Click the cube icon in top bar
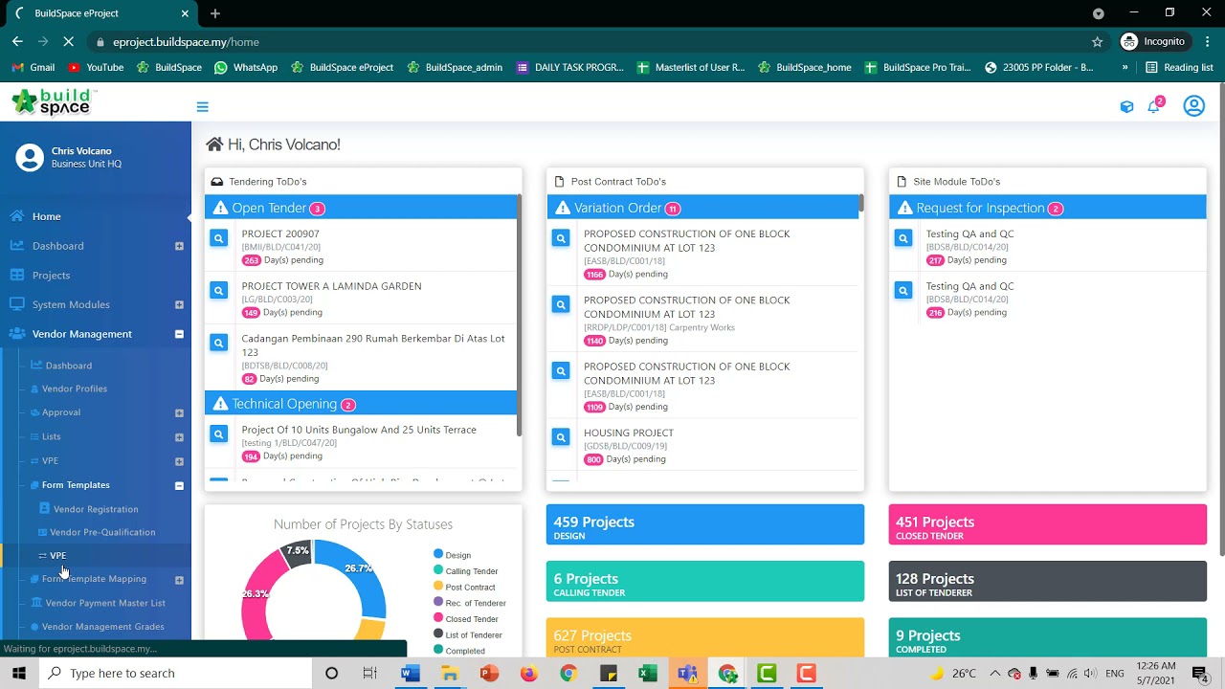Viewport: 1225px width, 689px height. [1126, 107]
